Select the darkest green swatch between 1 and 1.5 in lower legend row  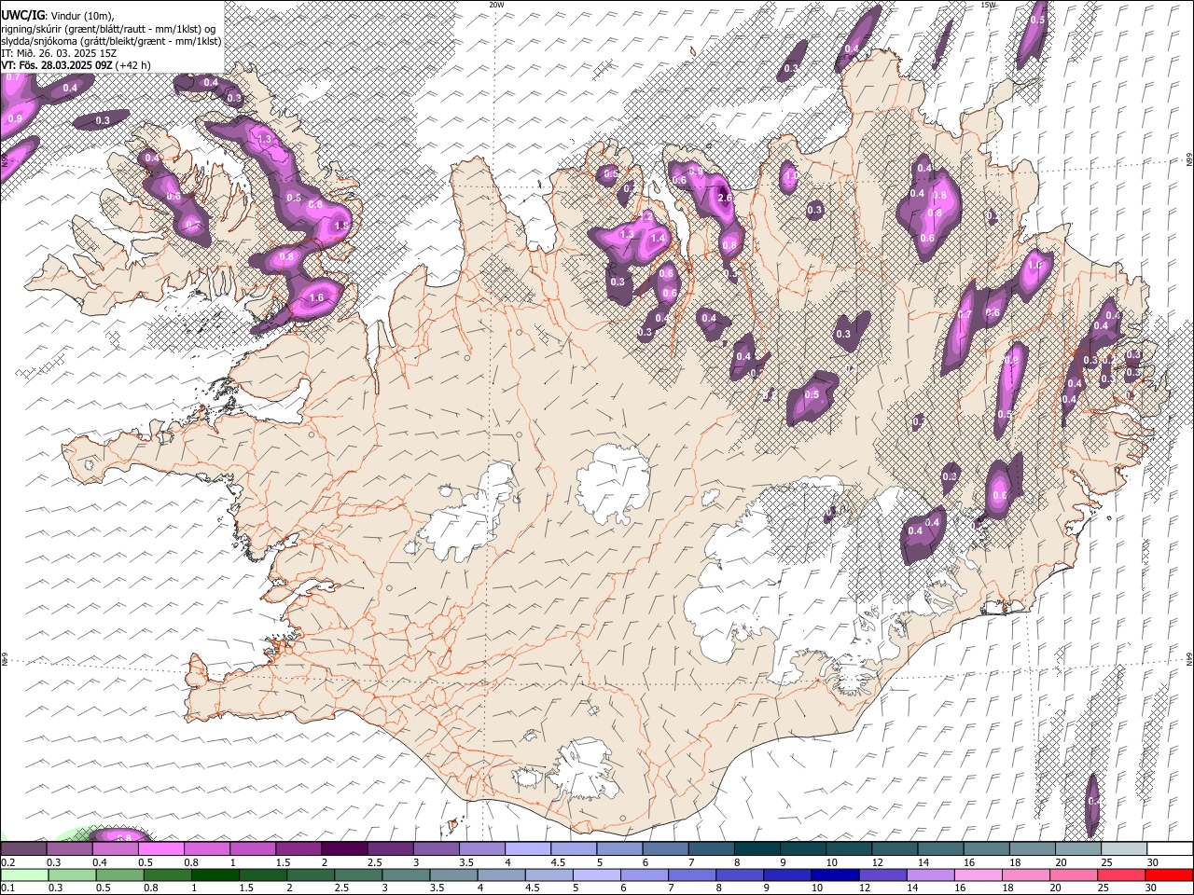(215, 874)
